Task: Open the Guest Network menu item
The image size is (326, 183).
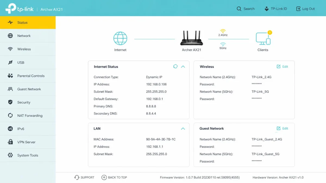Action: [28, 89]
